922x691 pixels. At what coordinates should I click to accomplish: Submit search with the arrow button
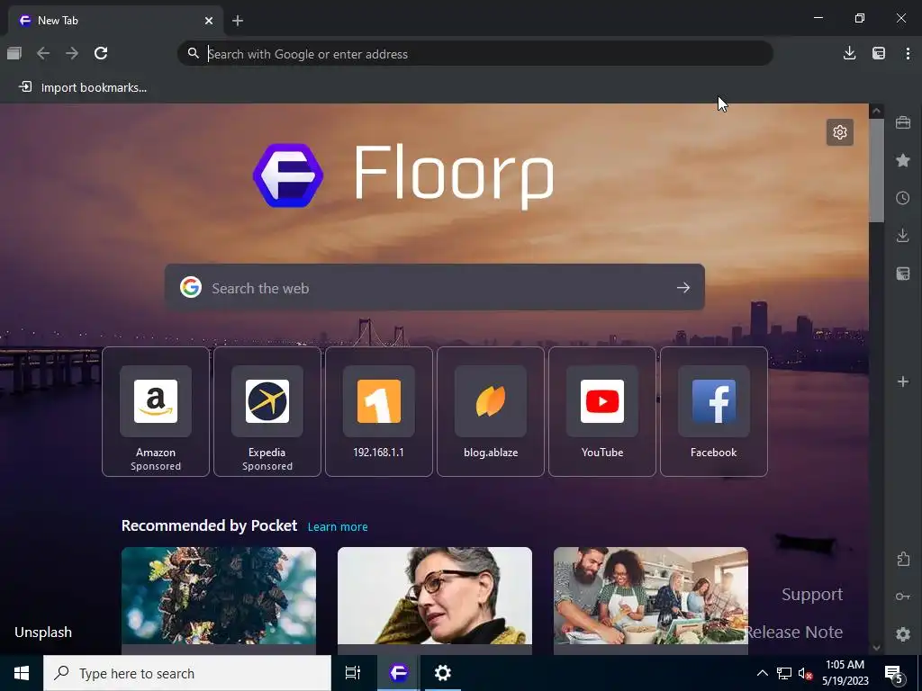(x=683, y=287)
